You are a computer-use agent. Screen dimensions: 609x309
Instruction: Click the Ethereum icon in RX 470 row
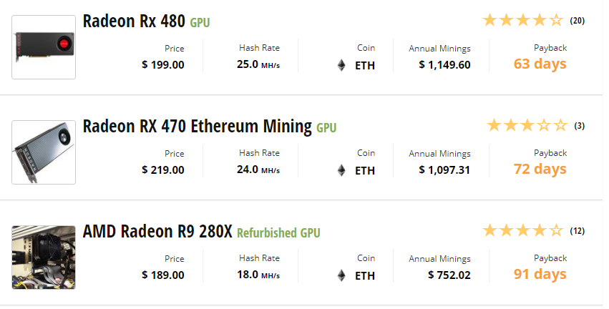click(x=341, y=170)
